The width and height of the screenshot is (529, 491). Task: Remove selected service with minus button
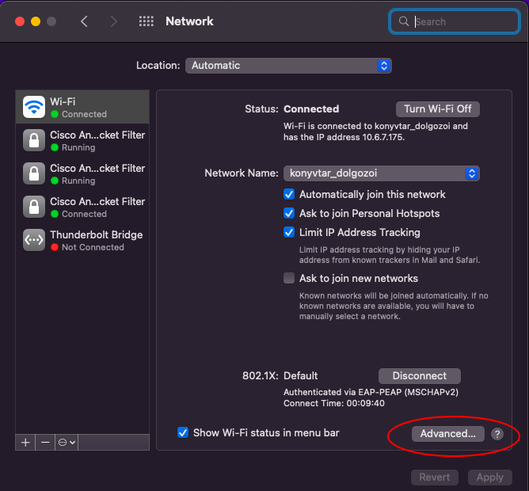(x=45, y=442)
